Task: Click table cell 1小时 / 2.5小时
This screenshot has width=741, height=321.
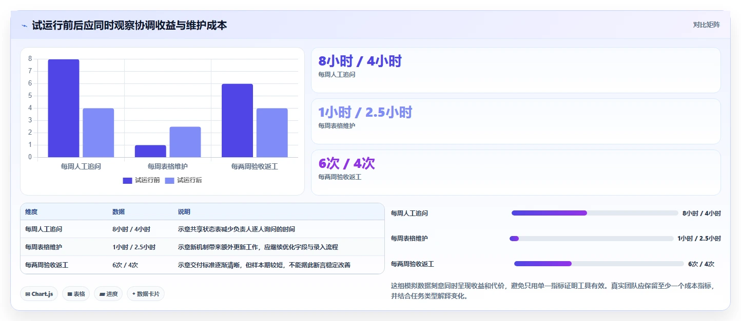Action: 134,247
